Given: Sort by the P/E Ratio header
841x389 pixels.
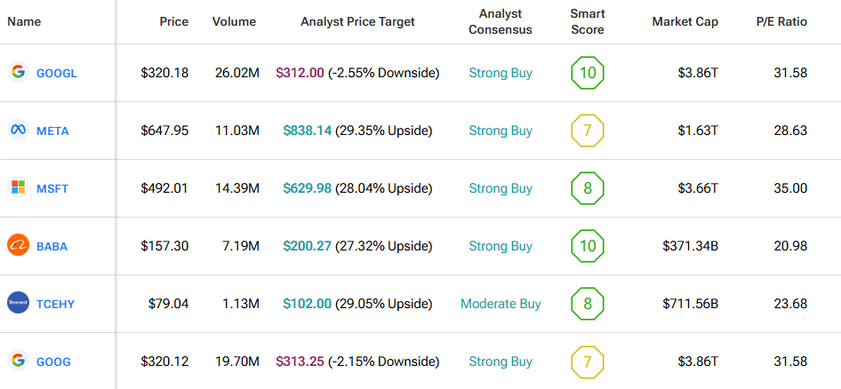Looking at the screenshot, I should tap(780, 21).
